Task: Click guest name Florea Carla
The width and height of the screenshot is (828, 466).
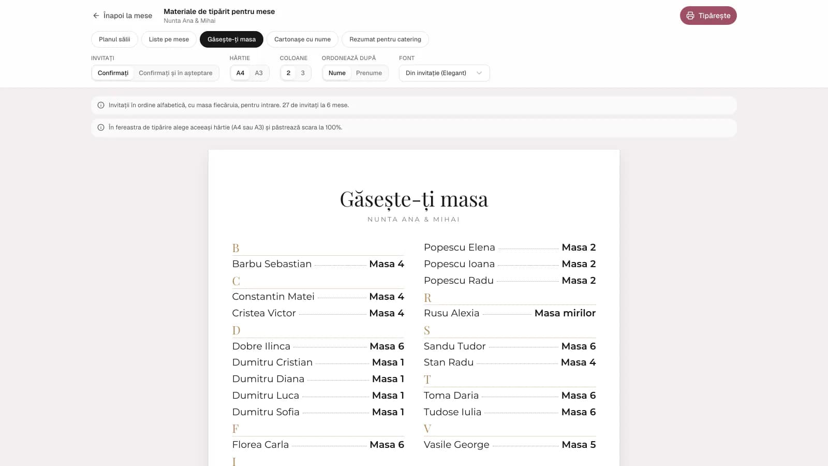Action: (260, 445)
